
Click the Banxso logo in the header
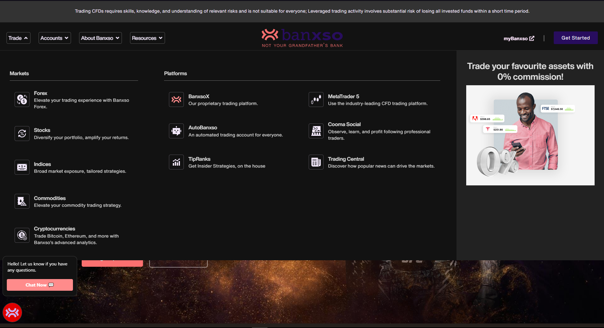[302, 38]
